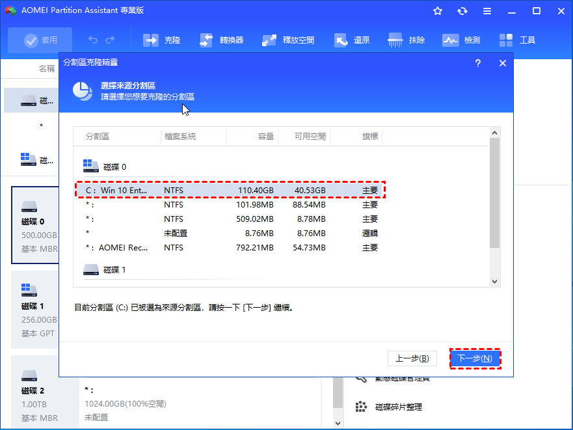
Task: Click the 88.54MB free space value
Action: [x=309, y=204]
